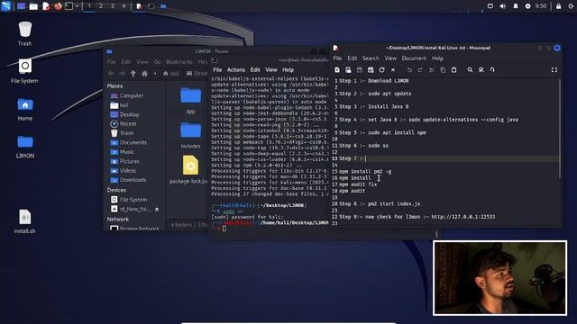Open Mousepad Document menu
577x324 pixels.
[414, 58]
